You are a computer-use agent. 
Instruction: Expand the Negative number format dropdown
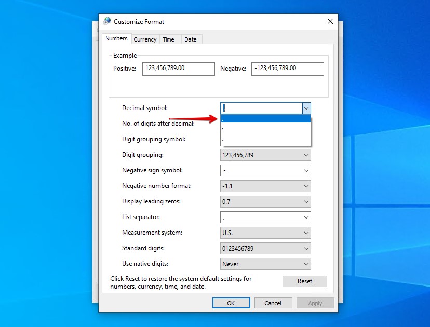pos(306,186)
